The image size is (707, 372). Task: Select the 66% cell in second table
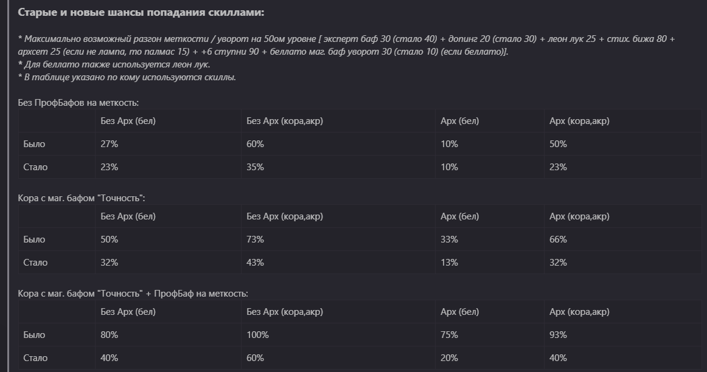click(x=622, y=239)
